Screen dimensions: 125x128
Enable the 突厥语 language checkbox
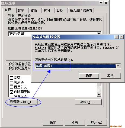[11, 83]
